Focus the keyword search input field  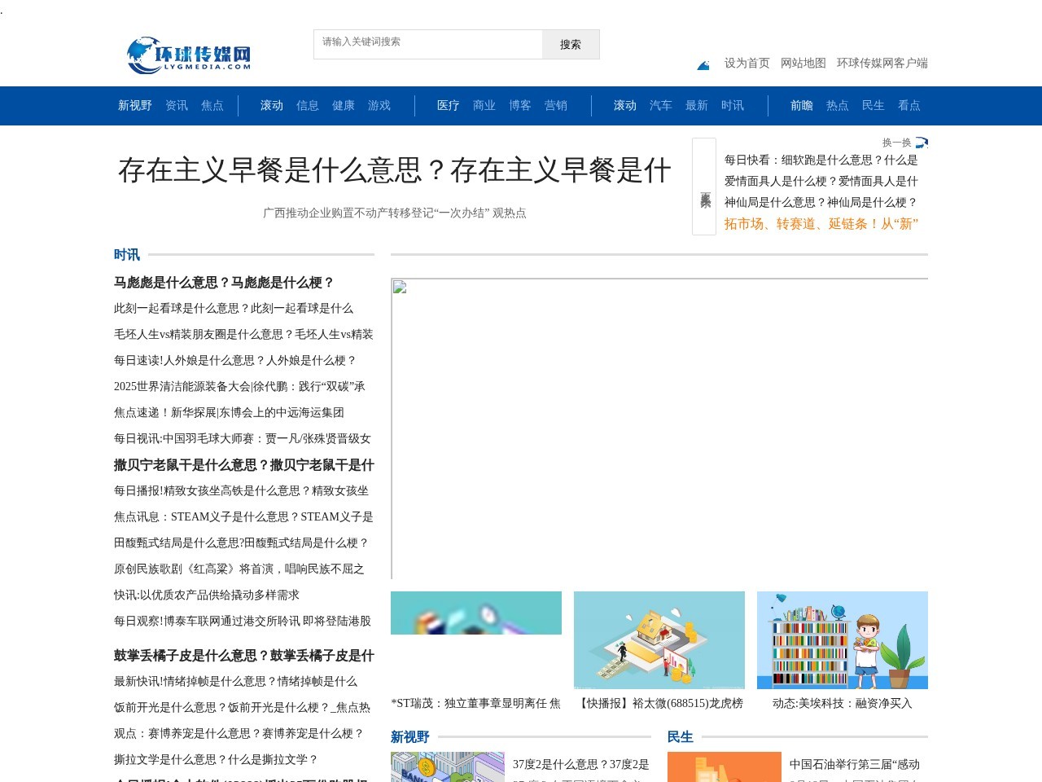pos(428,44)
